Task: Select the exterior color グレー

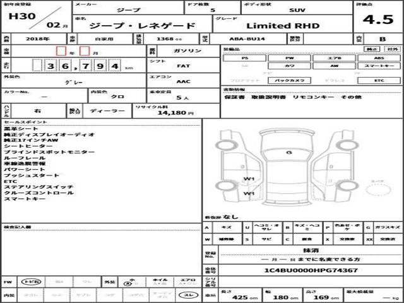Action: (74, 83)
